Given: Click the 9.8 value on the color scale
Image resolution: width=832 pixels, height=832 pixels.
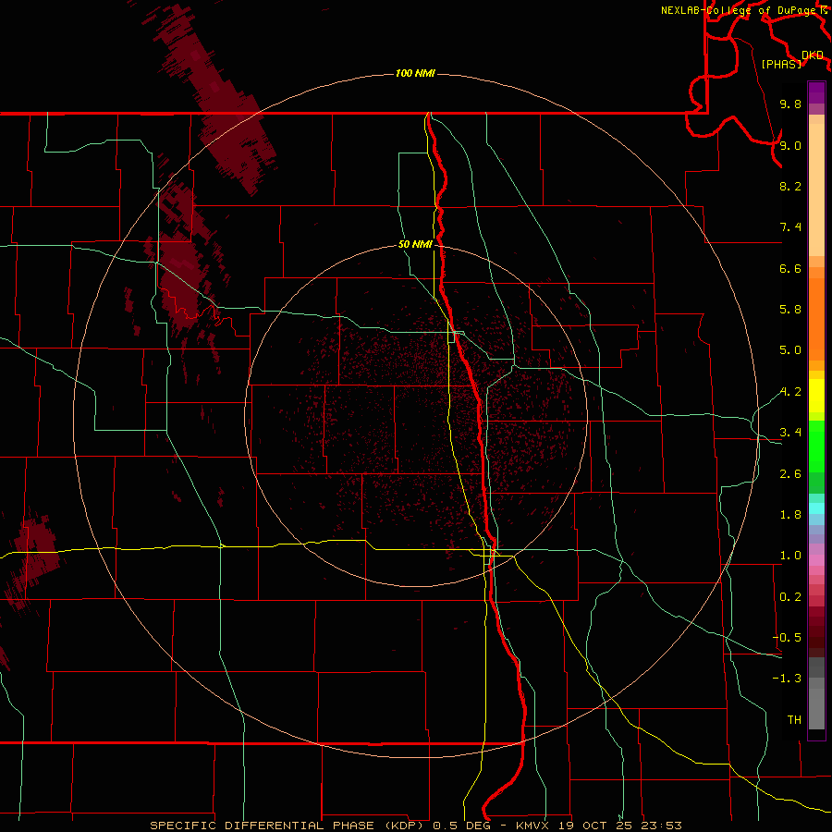Looking at the screenshot, I should [x=790, y=104].
